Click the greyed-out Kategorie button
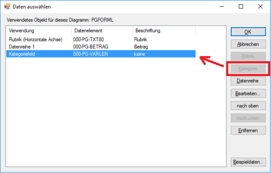The width and height of the screenshot is (271, 173). coord(248,68)
